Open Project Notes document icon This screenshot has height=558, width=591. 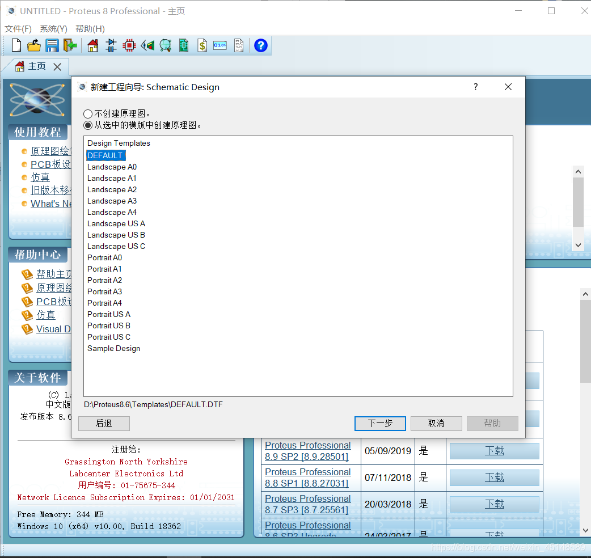pos(239,45)
